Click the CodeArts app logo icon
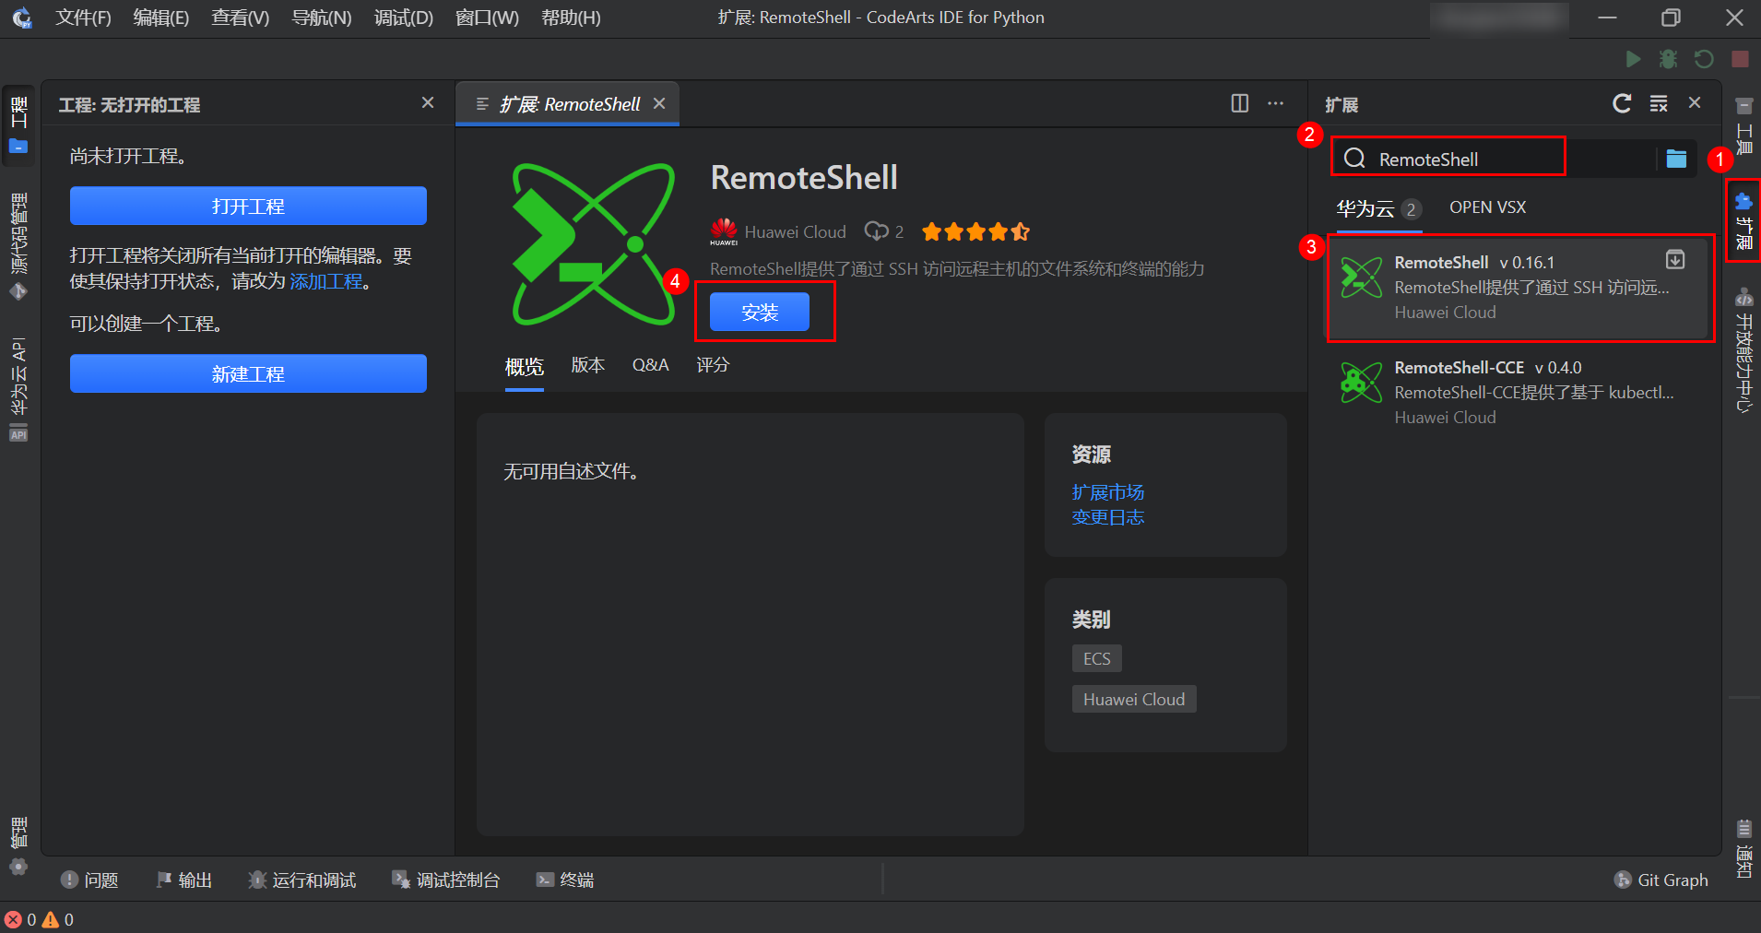This screenshot has width=1761, height=933. 22,18
